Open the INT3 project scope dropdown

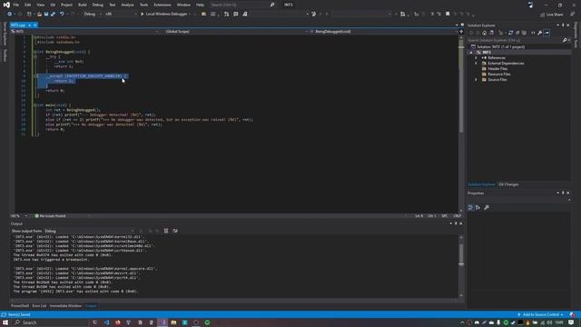coord(85,32)
